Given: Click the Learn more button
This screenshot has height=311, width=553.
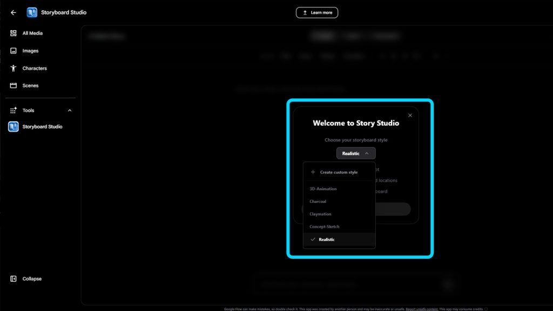Looking at the screenshot, I should [x=316, y=13].
